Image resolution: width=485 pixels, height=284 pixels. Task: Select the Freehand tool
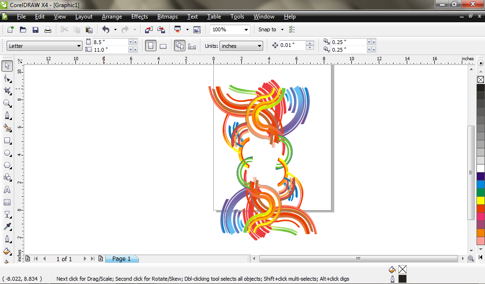pos(7,116)
